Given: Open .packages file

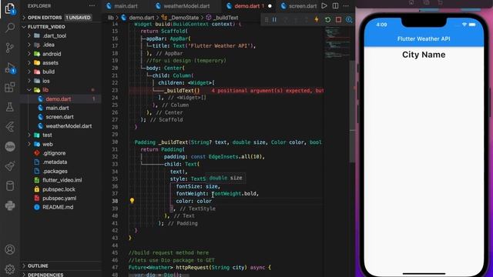Looking at the screenshot, I should point(55,171).
